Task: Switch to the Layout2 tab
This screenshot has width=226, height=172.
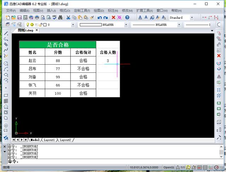Action: point(65,140)
